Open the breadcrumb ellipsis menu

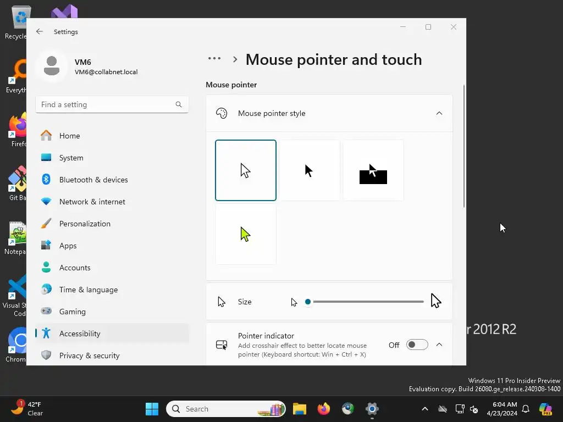coord(214,58)
